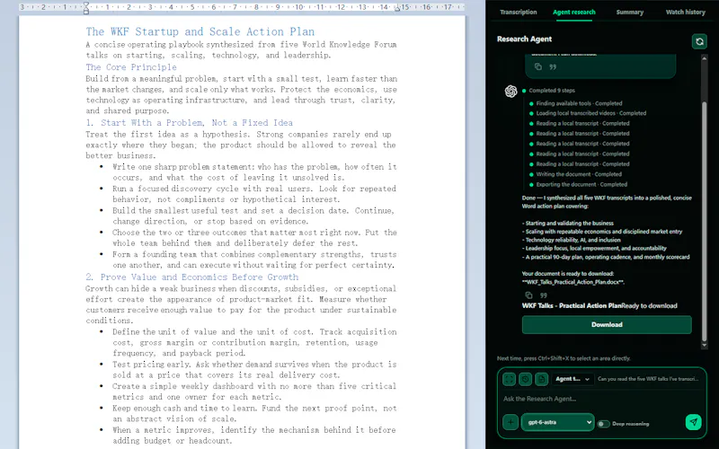Click the quote icon in the top bubble
The height and width of the screenshot is (449, 719).
(x=553, y=66)
